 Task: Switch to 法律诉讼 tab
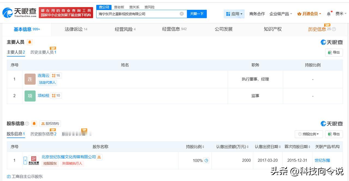coord(76,29)
